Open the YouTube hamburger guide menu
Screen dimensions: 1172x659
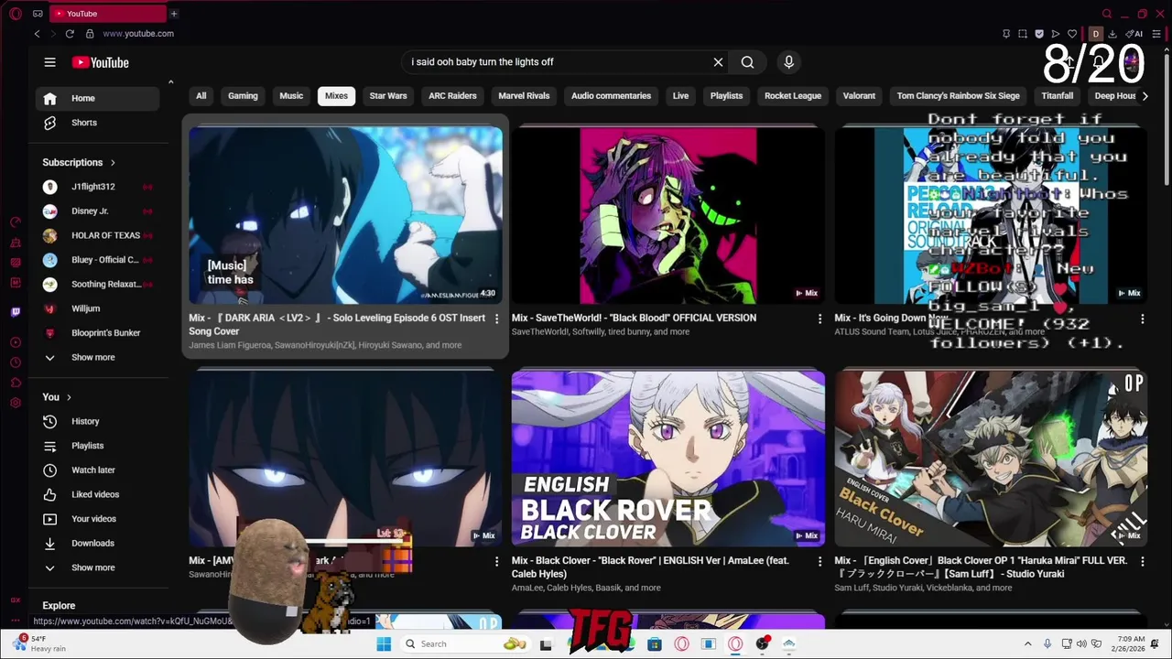[x=49, y=62]
